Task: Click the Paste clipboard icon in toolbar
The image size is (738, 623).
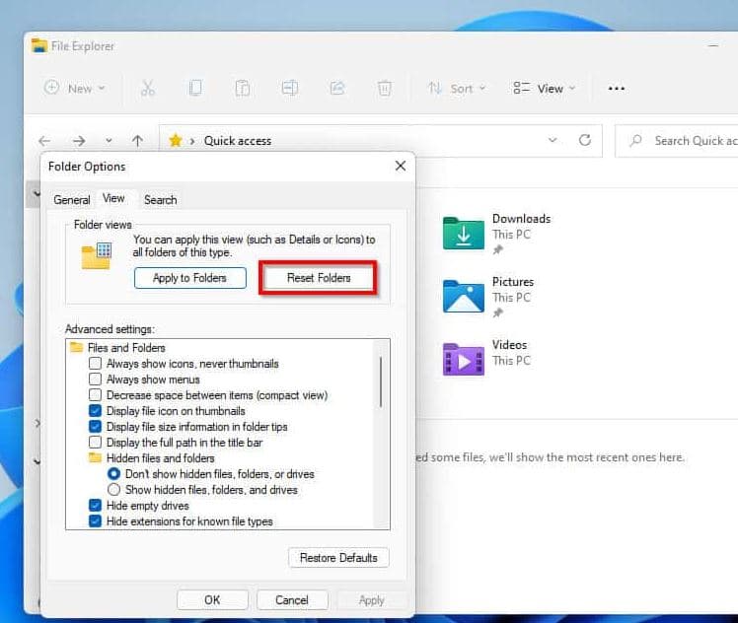Action: click(x=243, y=88)
